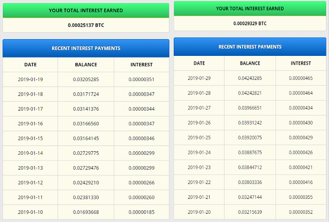329x222 pixels.
Task: Select the date cell 2019-01-19
Action: pos(30,79)
